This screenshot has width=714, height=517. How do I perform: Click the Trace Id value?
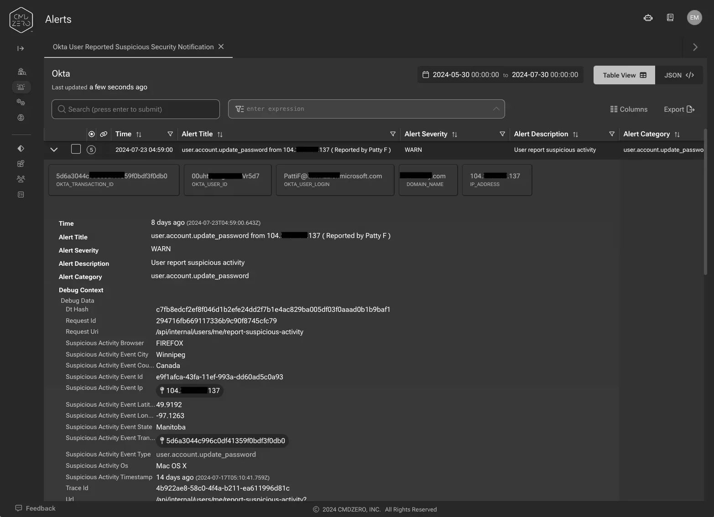click(223, 488)
